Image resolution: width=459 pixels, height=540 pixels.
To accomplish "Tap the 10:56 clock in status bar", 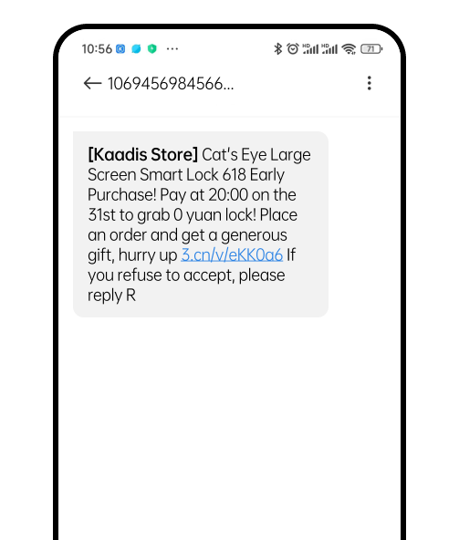I will 97,49.
